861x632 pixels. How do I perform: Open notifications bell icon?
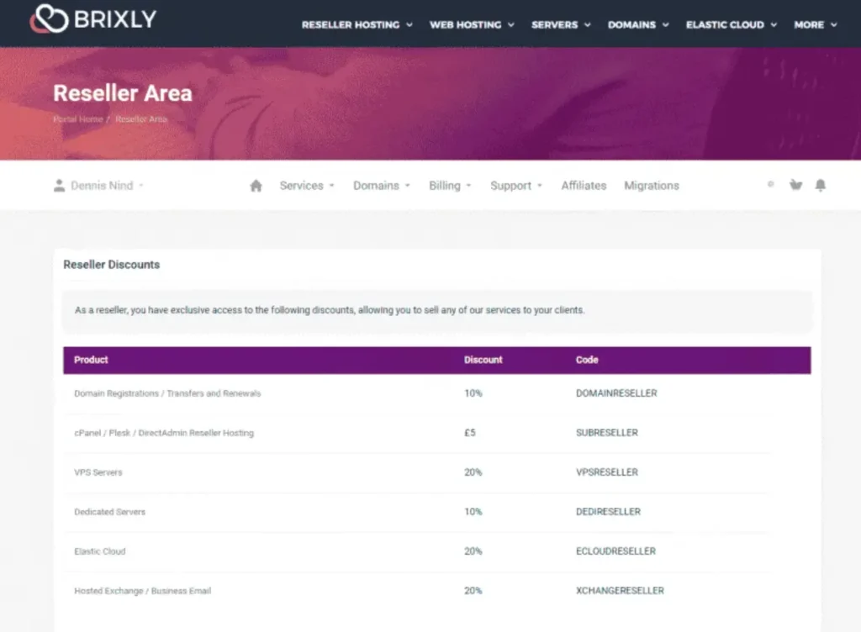(x=821, y=185)
